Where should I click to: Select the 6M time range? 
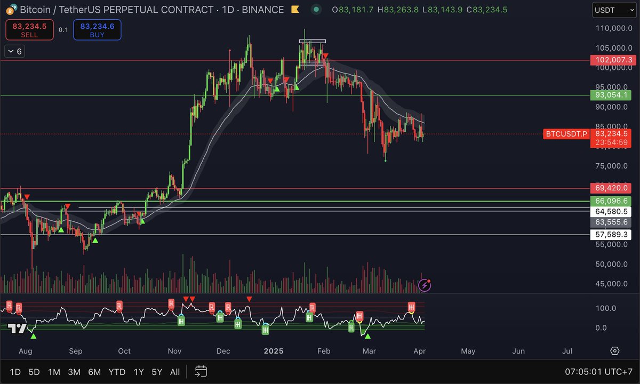click(94, 372)
